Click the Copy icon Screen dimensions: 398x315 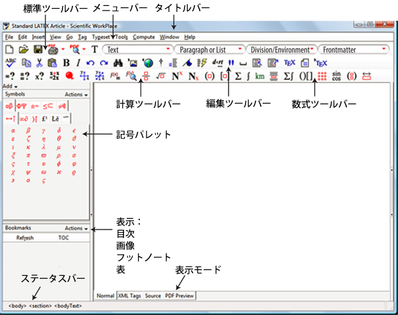click(27, 63)
